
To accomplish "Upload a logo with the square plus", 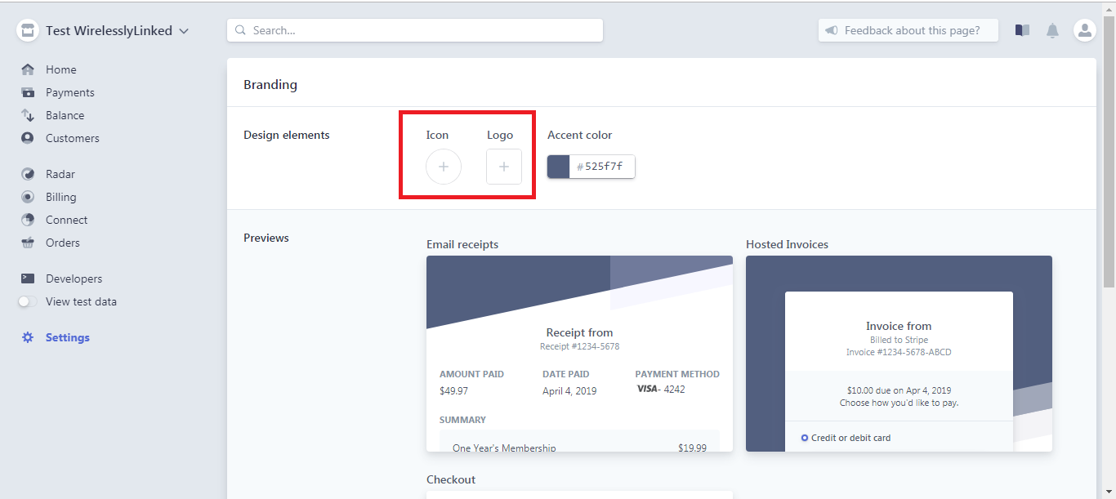I will (504, 167).
